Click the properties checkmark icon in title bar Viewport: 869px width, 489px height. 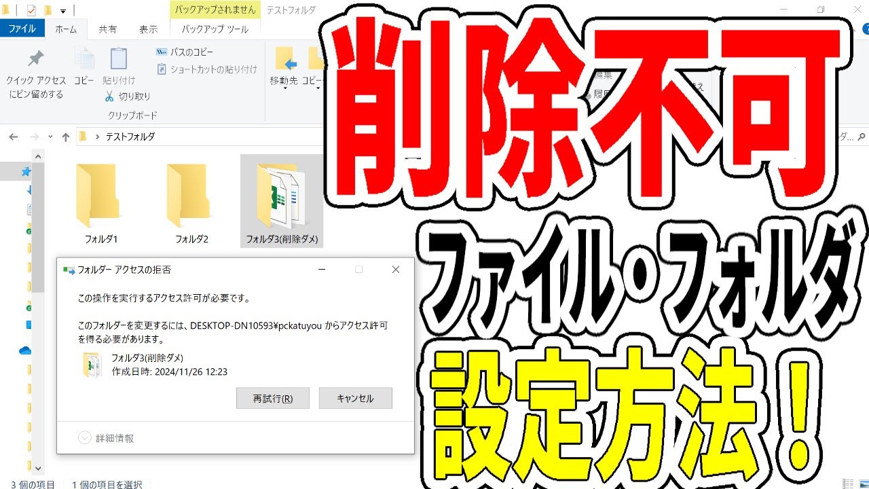(31, 10)
